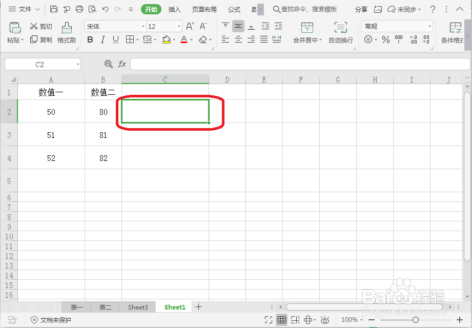Click the borders icon
The image size is (472, 328).
pyautogui.click(x=130, y=39)
